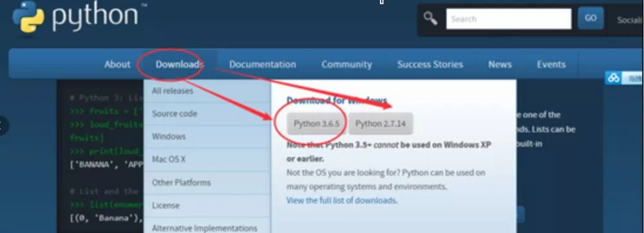The height and width of the screenshot is (233, 644).
Task: Open the Documentation menu
Action: pyautogui.click(x=263, y=64)
